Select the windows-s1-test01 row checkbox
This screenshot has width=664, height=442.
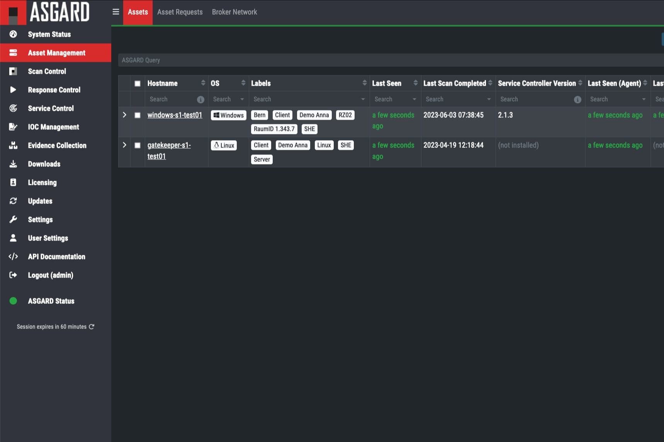tap(137, 115)
